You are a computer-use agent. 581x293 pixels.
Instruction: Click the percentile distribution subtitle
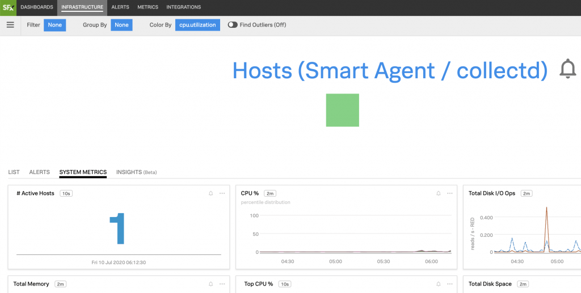(266, 202)
